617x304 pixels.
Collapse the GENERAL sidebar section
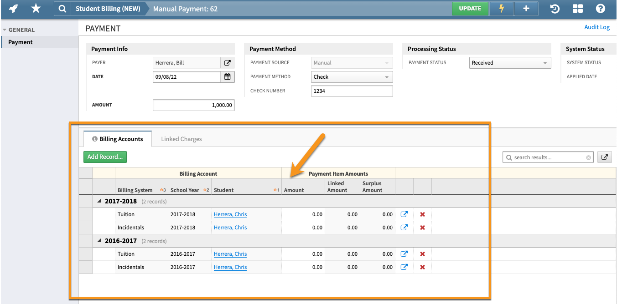(x=5, y=30)
